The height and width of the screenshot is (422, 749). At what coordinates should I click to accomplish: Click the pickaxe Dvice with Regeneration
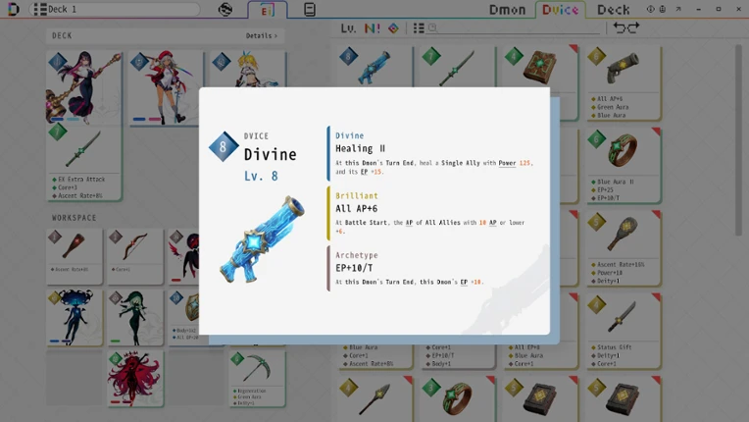[x=257, y=379]
